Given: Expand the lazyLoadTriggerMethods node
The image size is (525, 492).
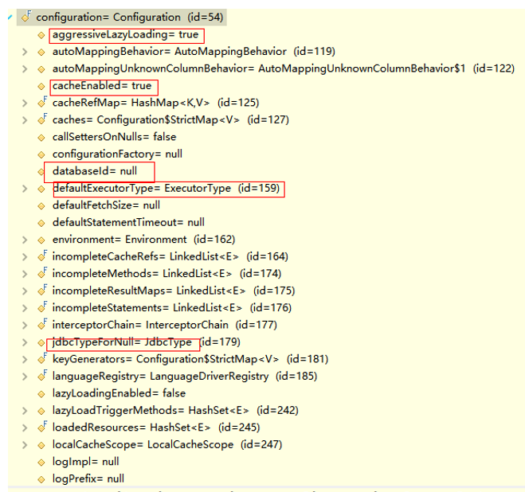Looking at the screenshot, I should [25, 410].
